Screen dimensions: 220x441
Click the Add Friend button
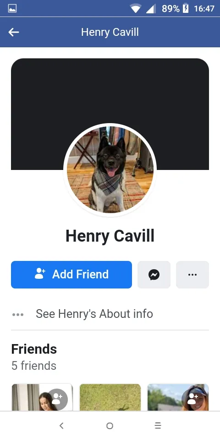(x=71, y=275)
